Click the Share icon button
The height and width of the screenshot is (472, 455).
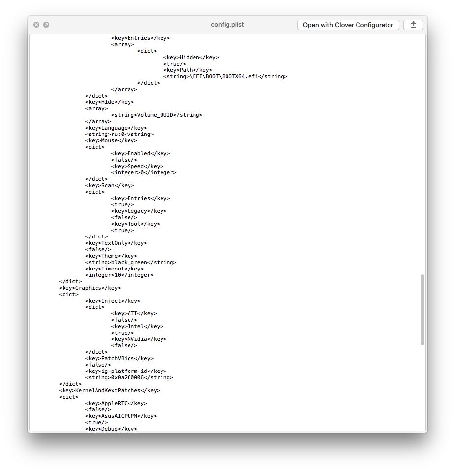click(x=413, y=25)
